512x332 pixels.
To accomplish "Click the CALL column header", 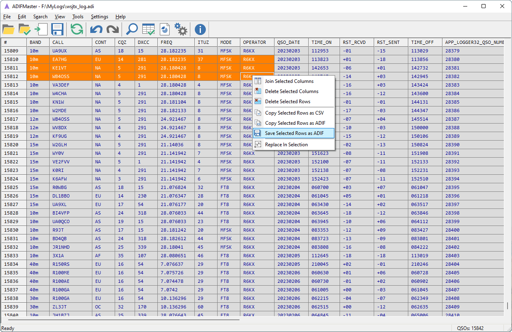I will (x=58, y=42).
